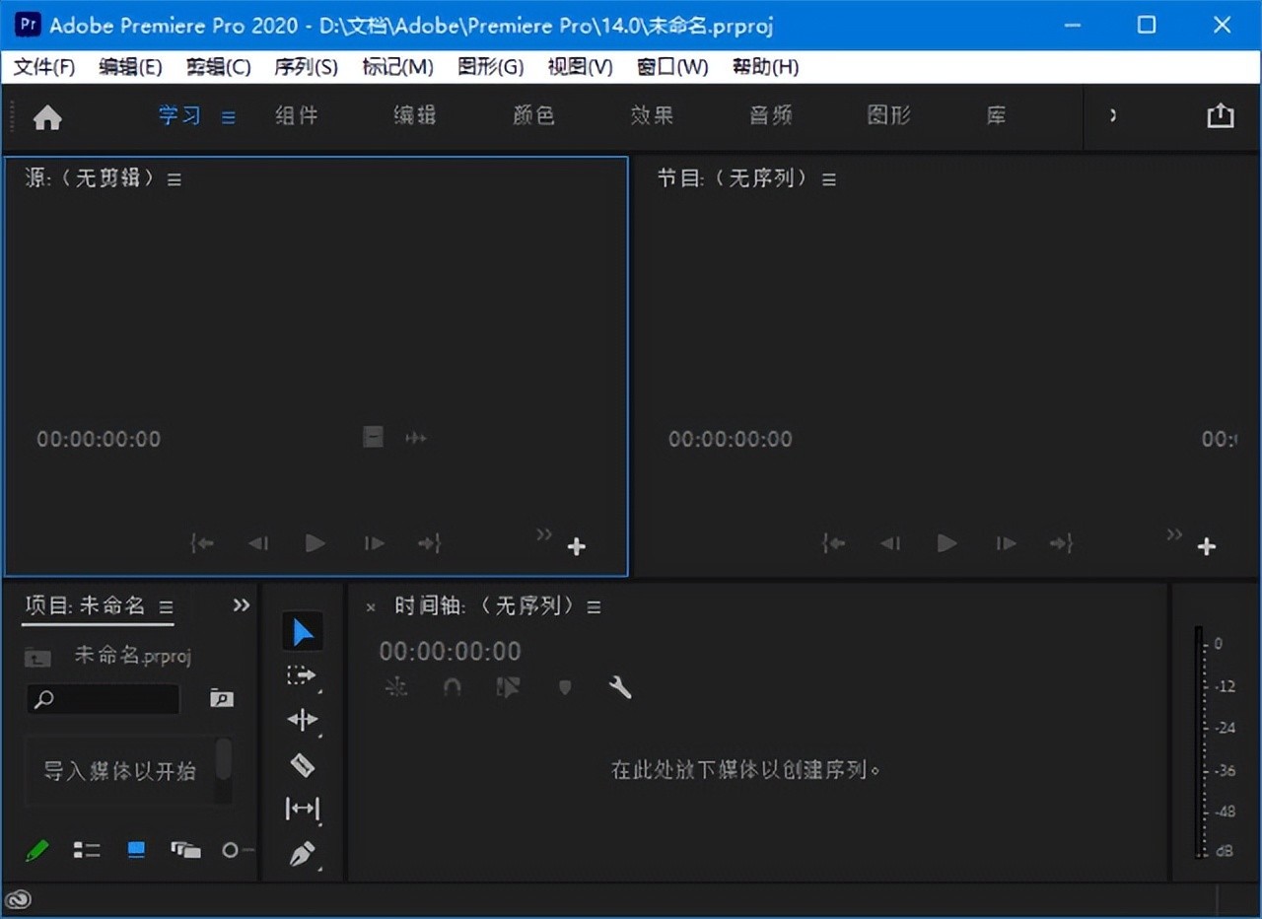Image resolution: width=1262 pixels, height=919 pixels.
Task: Expand the workspace overflow chevron
Action: point(1113,115)
